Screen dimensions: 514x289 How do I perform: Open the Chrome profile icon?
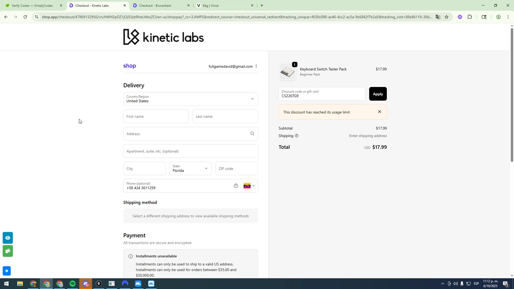(498, 17)
